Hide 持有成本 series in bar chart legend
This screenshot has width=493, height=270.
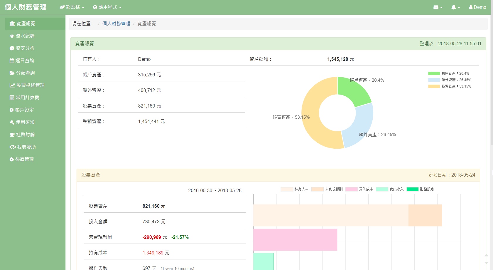(x=294, y=189)
